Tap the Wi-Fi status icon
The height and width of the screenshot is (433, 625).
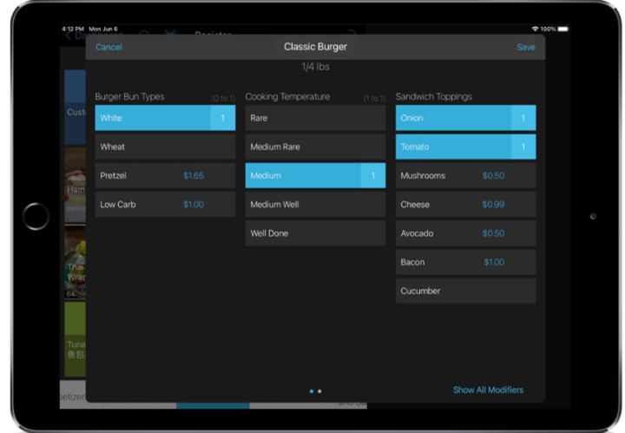click(x=535, y=29)
